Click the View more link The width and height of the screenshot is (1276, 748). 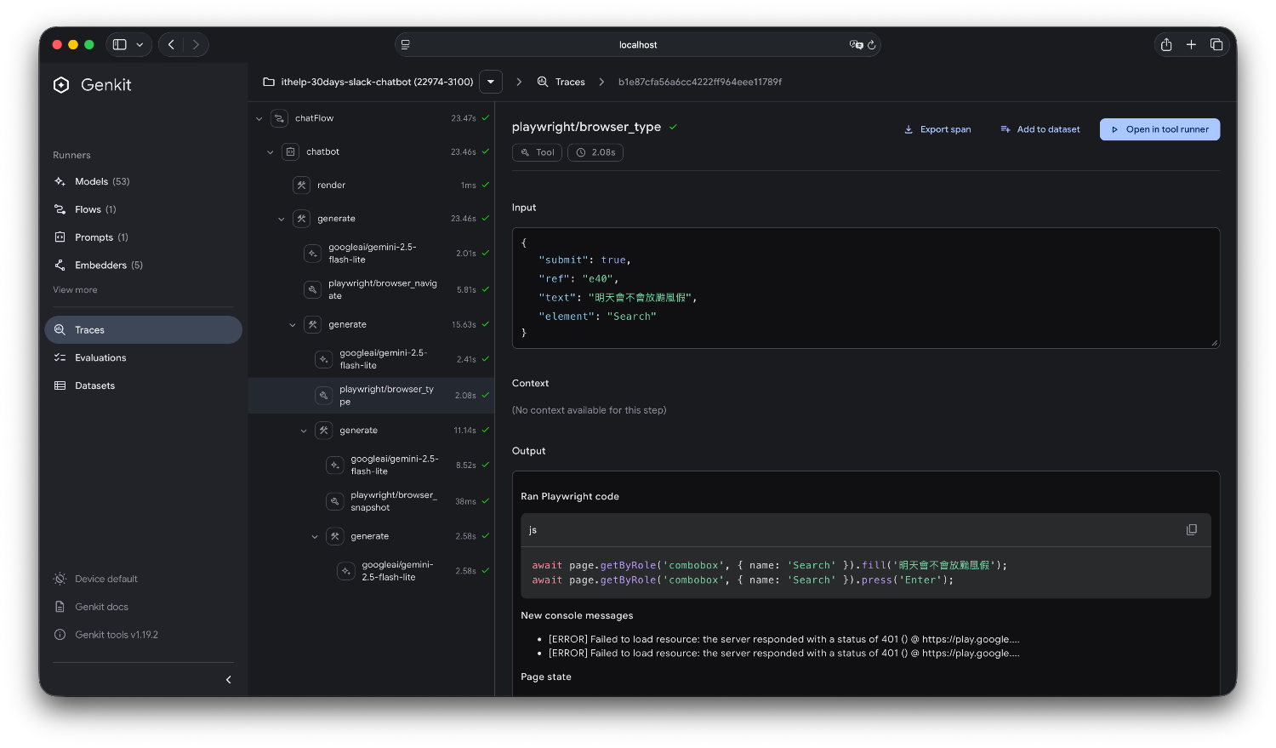[75, 290]
